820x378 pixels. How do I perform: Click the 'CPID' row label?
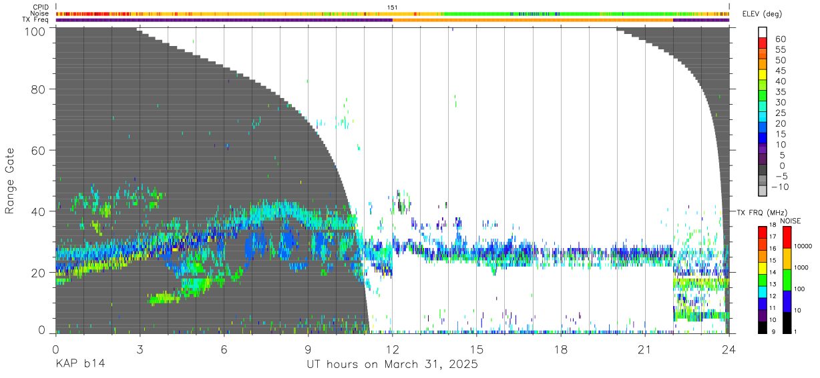[41, 7]
